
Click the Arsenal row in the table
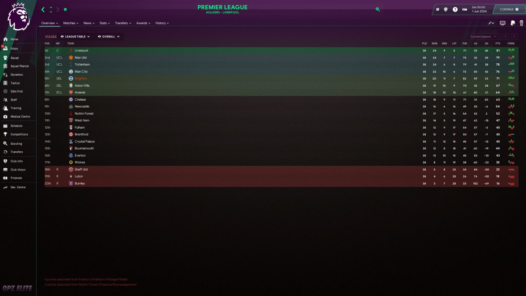281,92
